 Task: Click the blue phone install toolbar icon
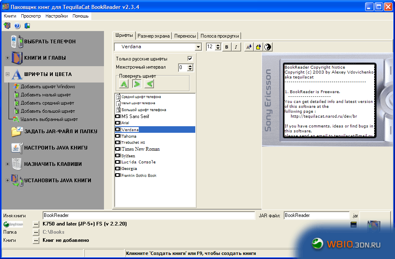coord(27,26)
